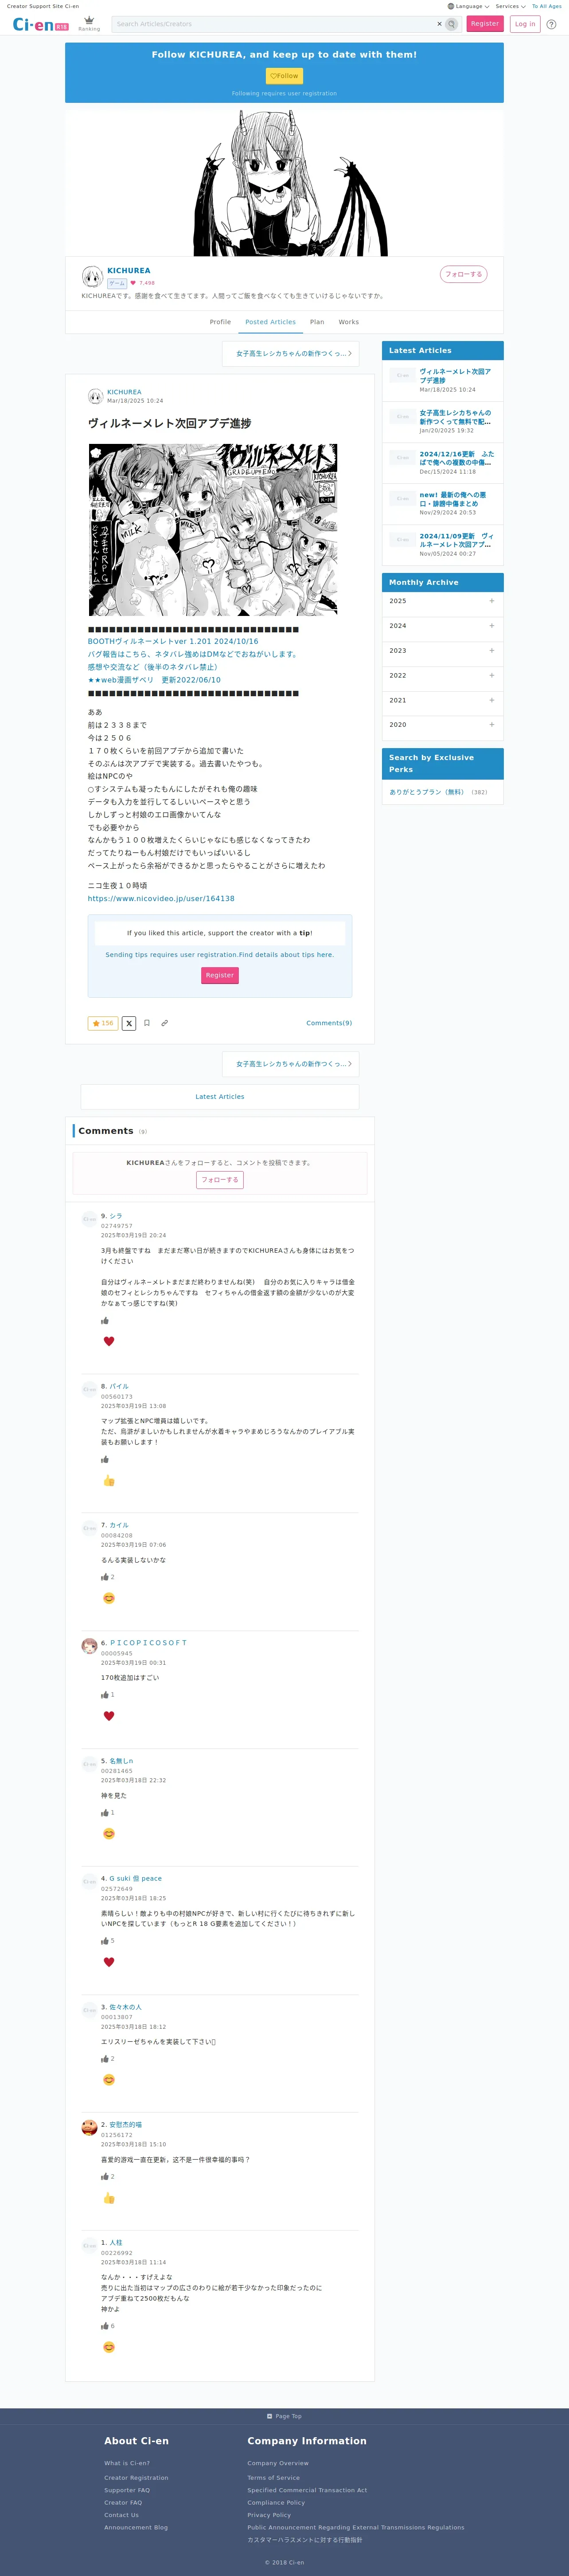Image resolution: width=569 pixels, height=2576 pixels.
Task: Click the search magnifier icon
Action: pos(451,24)
